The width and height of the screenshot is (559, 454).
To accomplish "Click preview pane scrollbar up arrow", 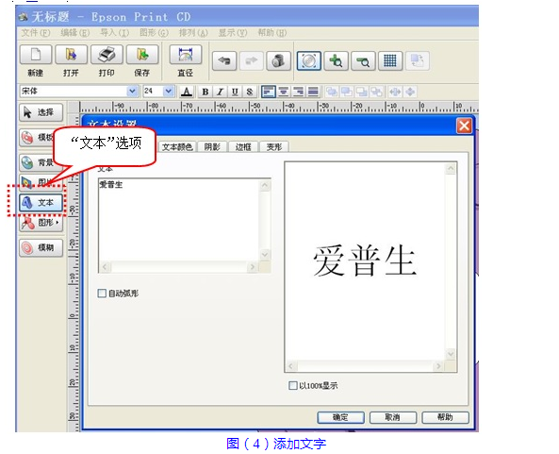I will click(x=451, y=168).
